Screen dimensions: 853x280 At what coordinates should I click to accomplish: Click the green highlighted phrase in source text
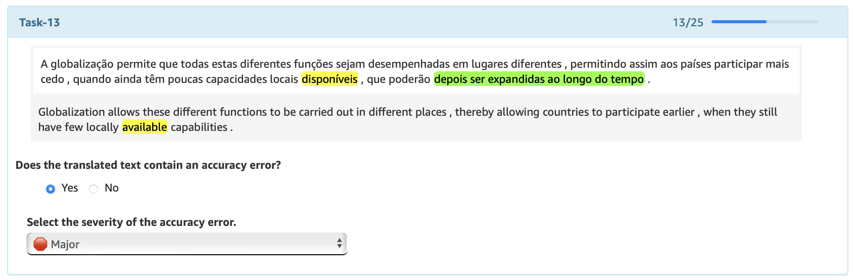tap(539, 79)
